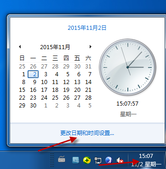Select November 4 in calendar
Viewport: 166px width, 169px height.
[57, 74]
